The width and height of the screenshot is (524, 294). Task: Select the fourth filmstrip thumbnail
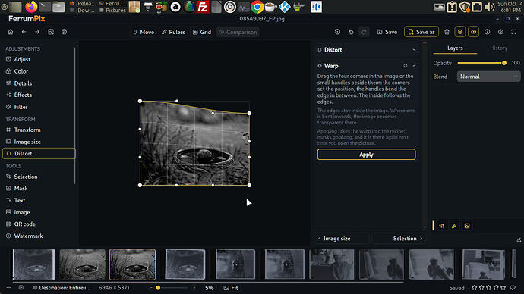coord(185,264)
